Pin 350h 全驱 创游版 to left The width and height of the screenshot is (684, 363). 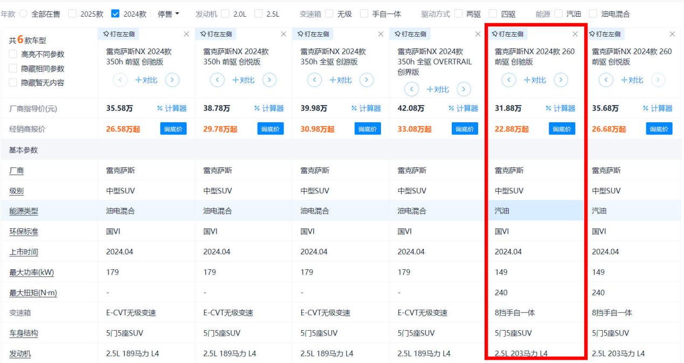312,34
